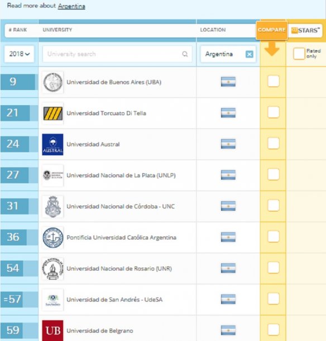
Task: Click the Universidad de Belgrano UB logo
Action: click(53, 330)
